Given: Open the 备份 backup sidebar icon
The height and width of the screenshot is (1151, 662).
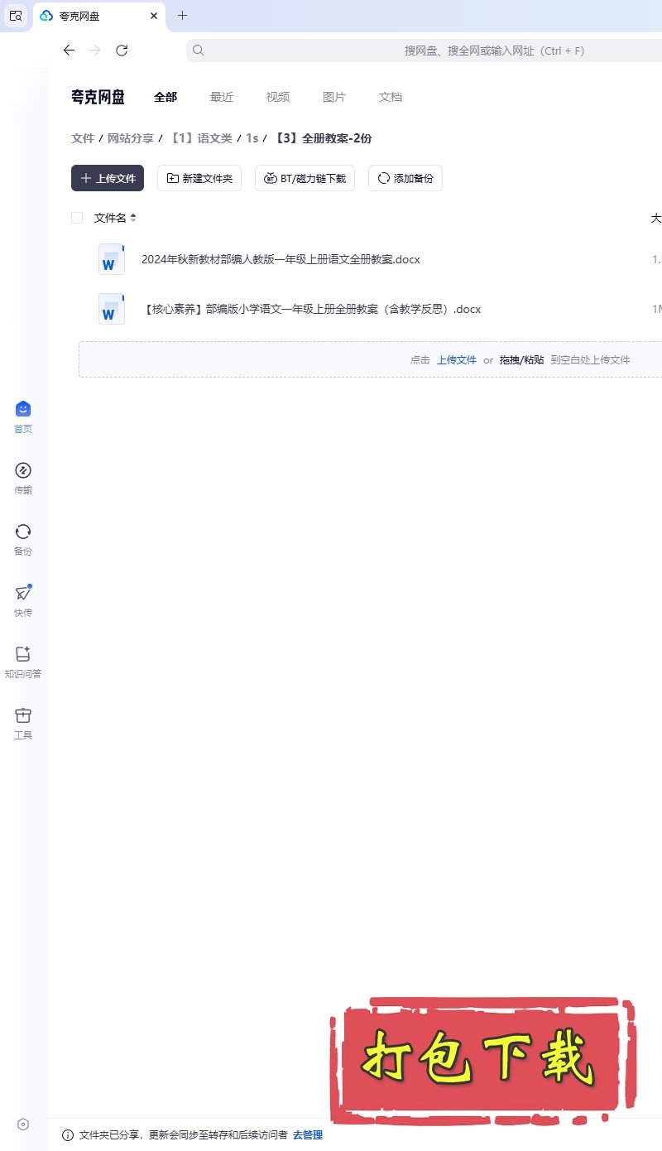Looking at the screenshot, I should pos(23,532).
